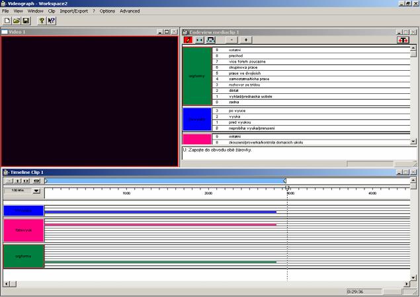Image resolution: width=420 pixels, height=297 pixels.
Task: Click Timeline vertical scrollbar down arrow
Action: point(413,278)
